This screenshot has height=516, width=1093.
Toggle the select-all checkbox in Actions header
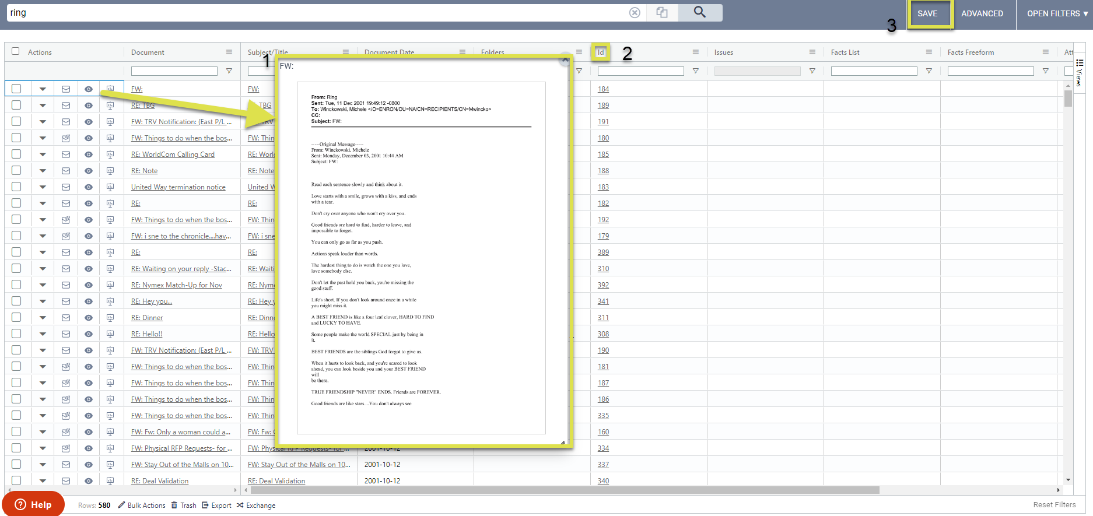click(x=16, y=51)
